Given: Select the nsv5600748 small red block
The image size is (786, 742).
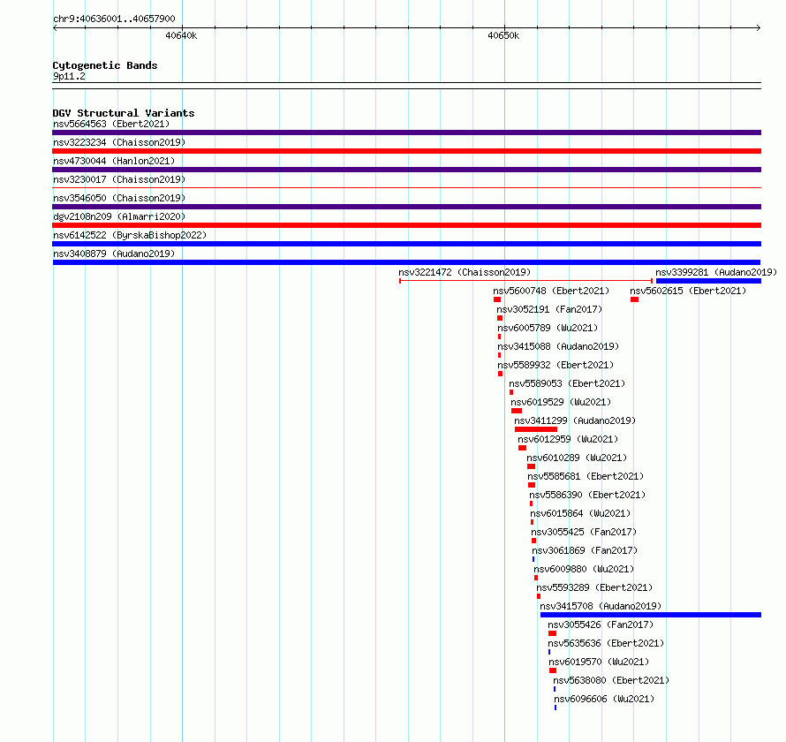Looking at the screenshot, I should [x=497, y=299].
